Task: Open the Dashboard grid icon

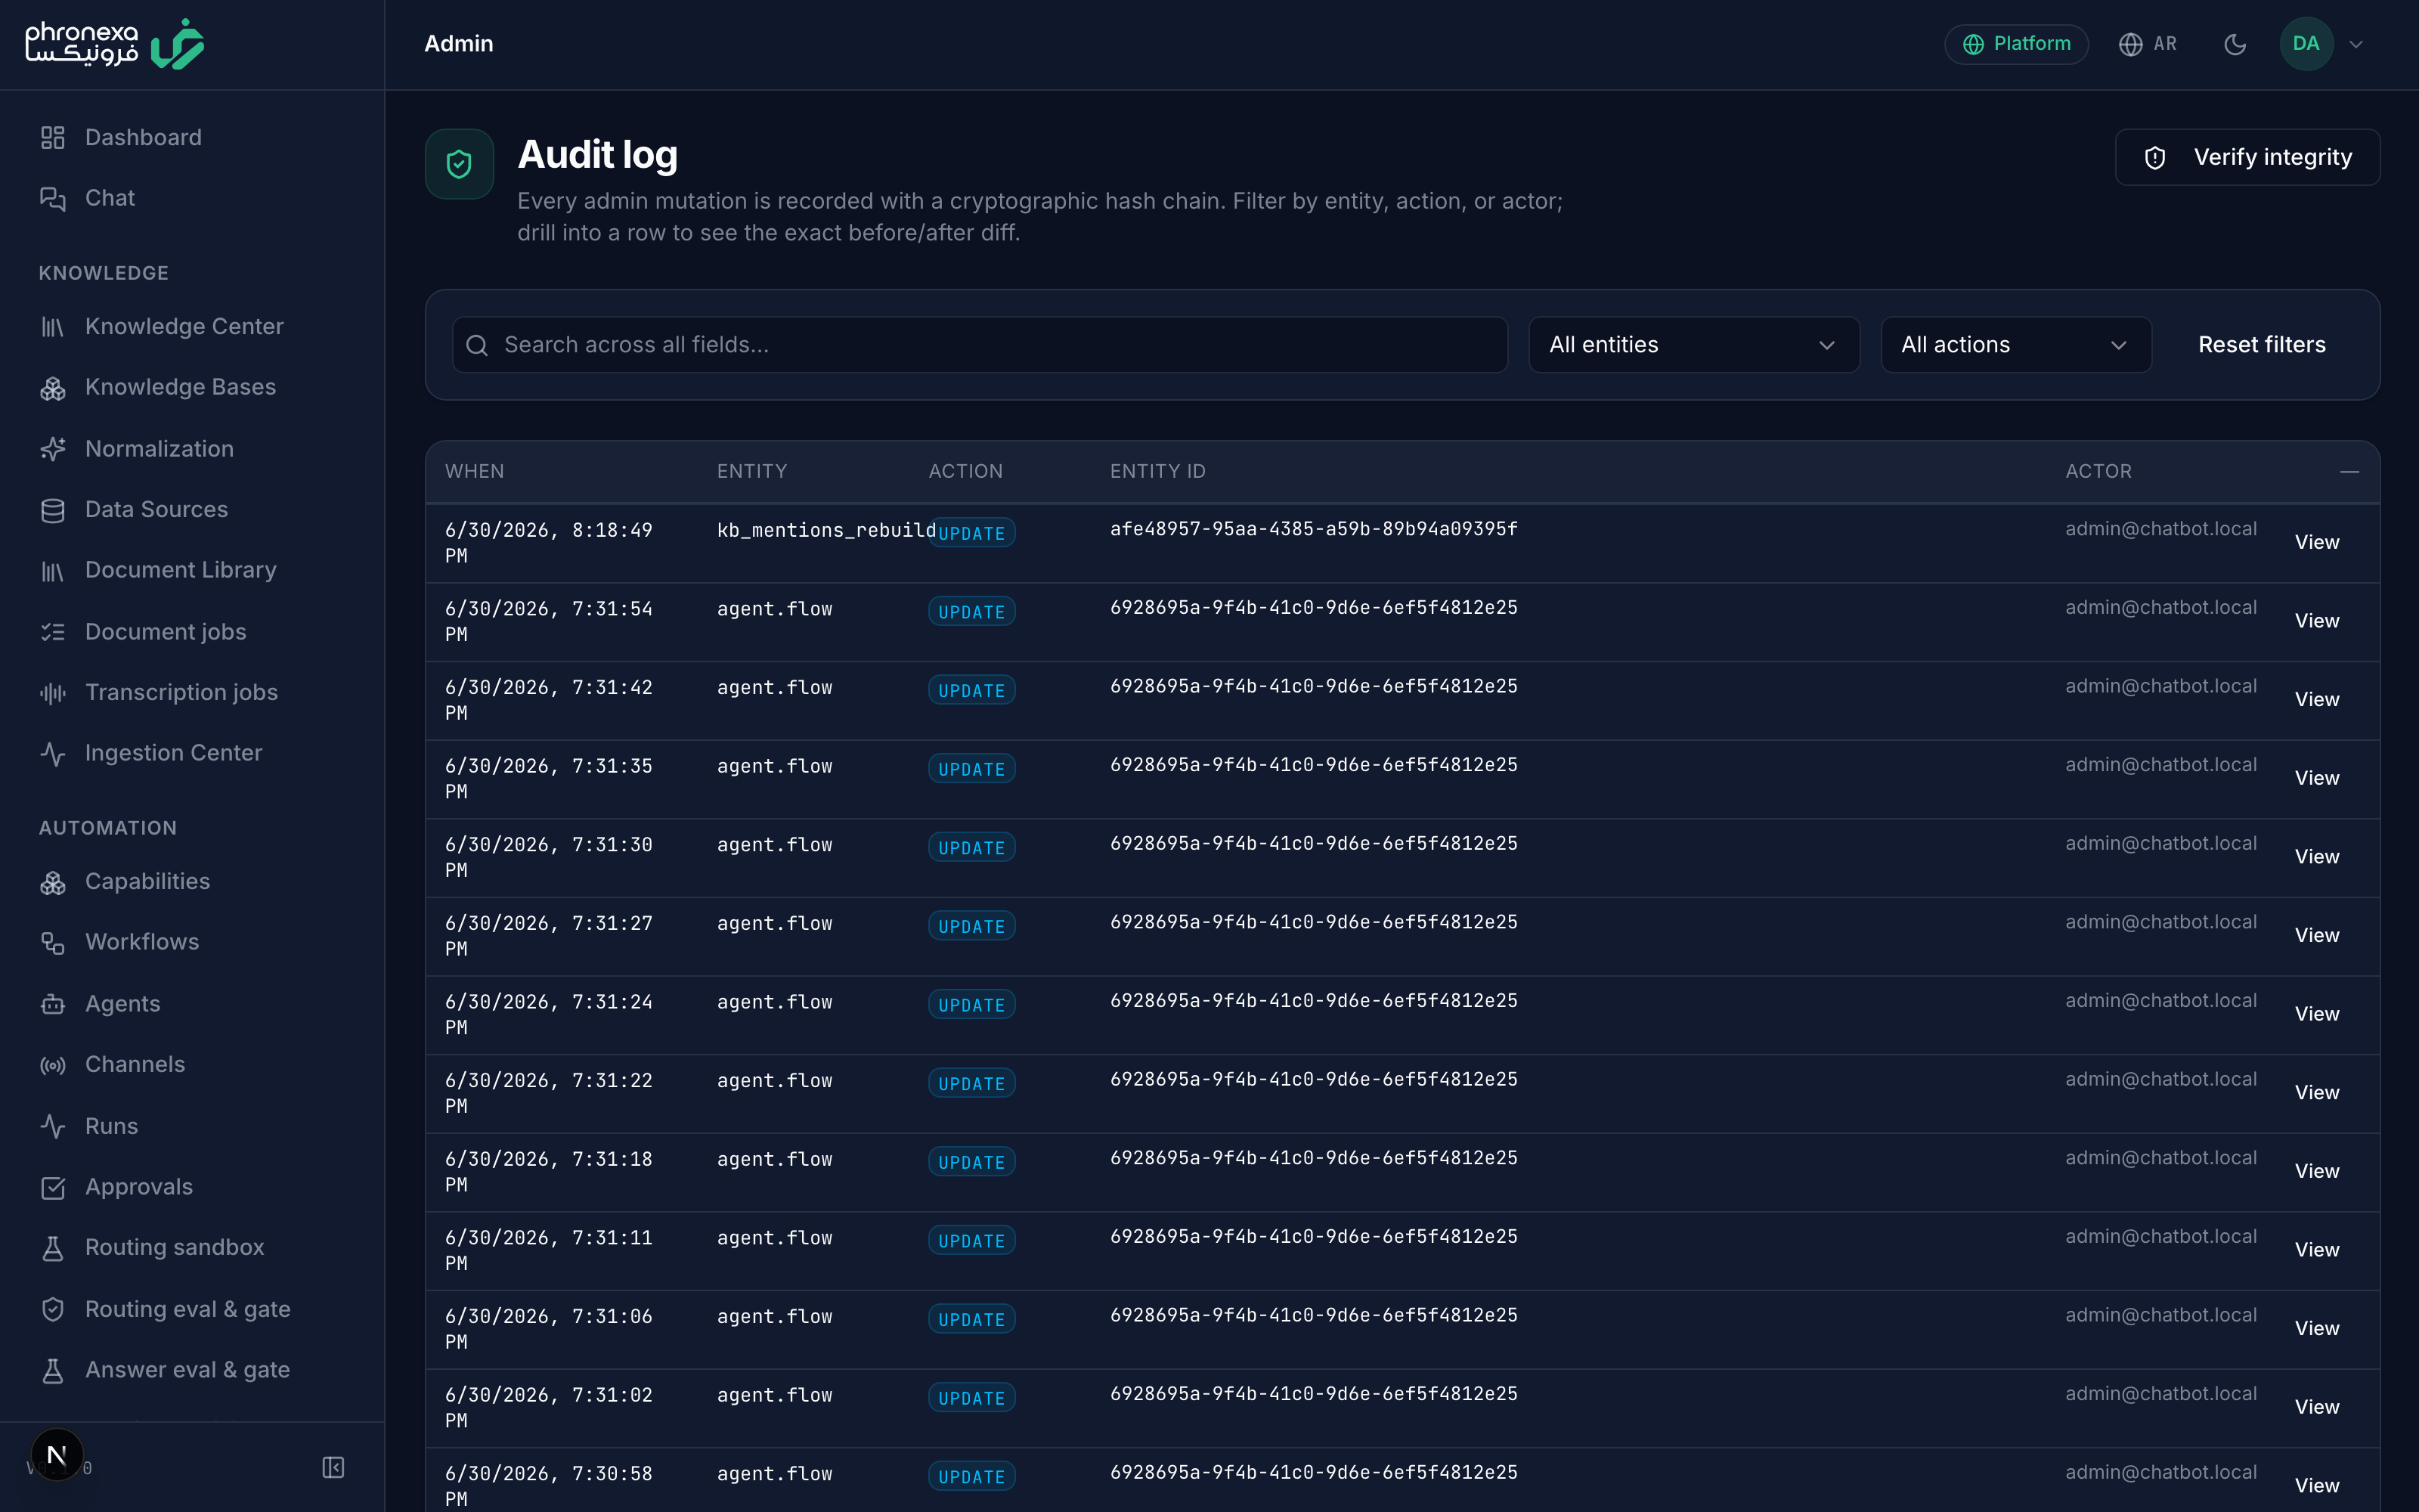Action: click(53, 137)
